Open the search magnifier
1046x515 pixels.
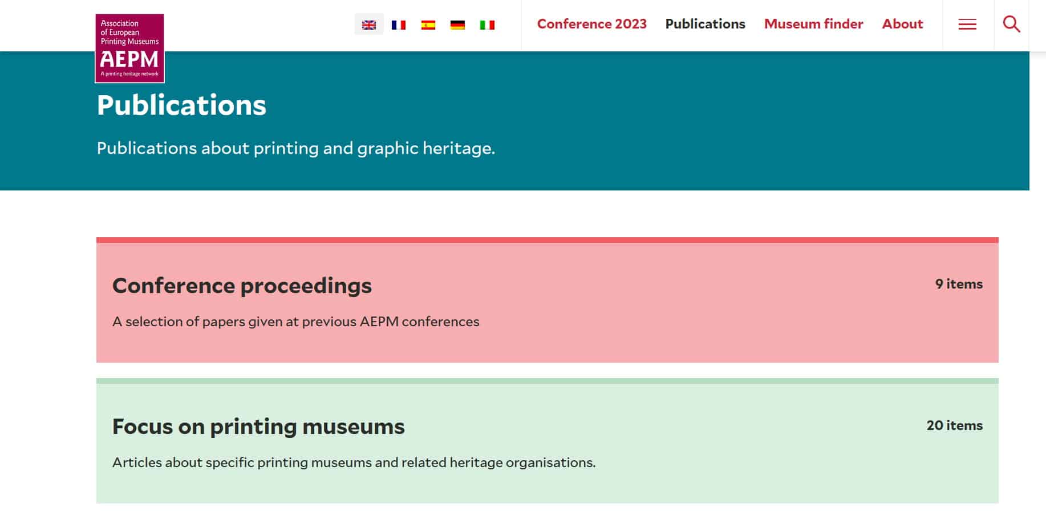tap(1011, 24)
